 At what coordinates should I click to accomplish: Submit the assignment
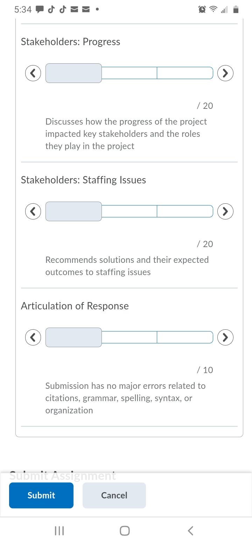41,495
